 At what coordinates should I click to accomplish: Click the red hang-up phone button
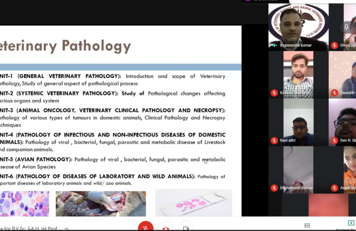(166, 227)
